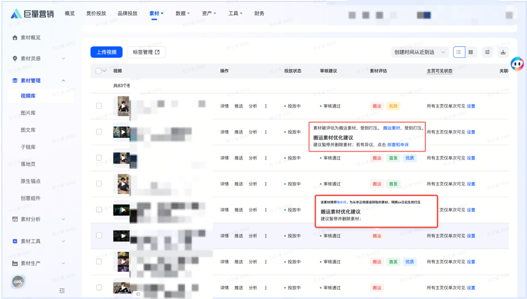Open the AI assistant robot icon

517,64
